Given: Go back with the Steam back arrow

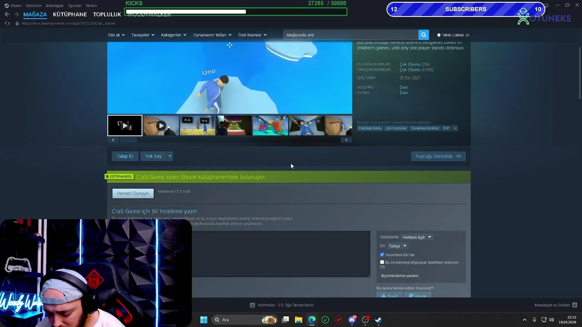Looking at the screenshot, I should click(7, 15).
